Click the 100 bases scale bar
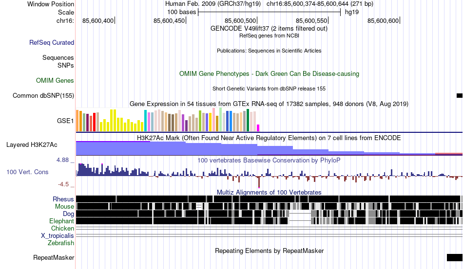The image size is (463, 269). click(x=270, y=12)
